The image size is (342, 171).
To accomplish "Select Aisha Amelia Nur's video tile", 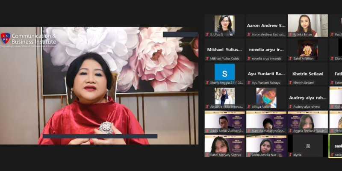I will tap(266, 146).
